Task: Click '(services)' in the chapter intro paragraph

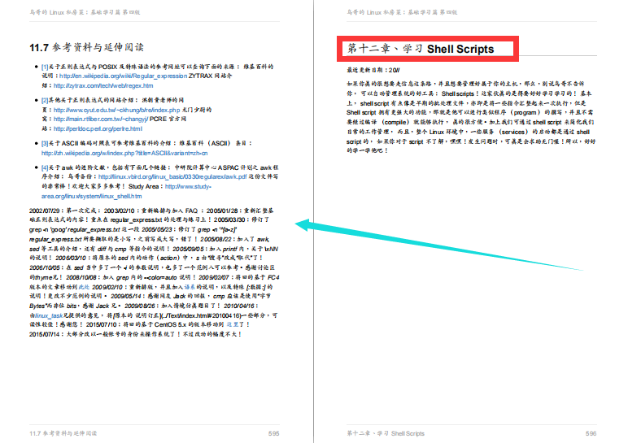Action: click(x=512, y=132)
